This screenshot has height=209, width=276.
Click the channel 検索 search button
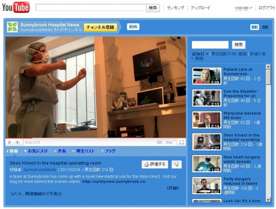238,45
